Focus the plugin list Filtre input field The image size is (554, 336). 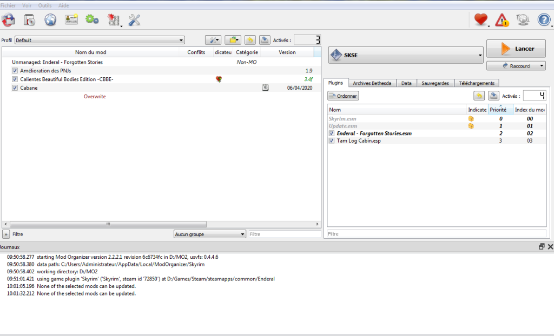pos(437,234)
